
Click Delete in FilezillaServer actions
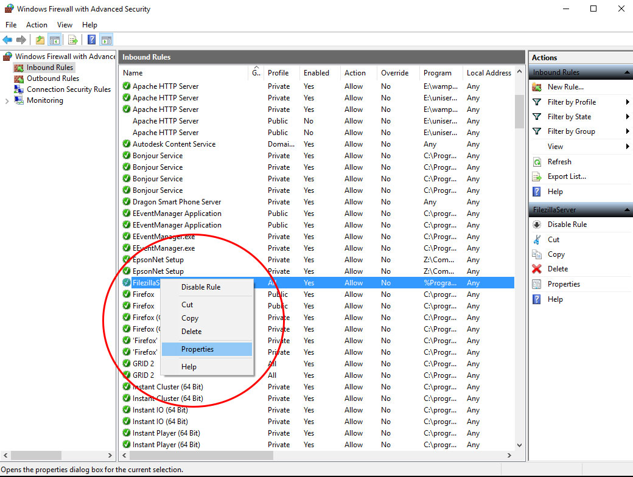point(558,269)
